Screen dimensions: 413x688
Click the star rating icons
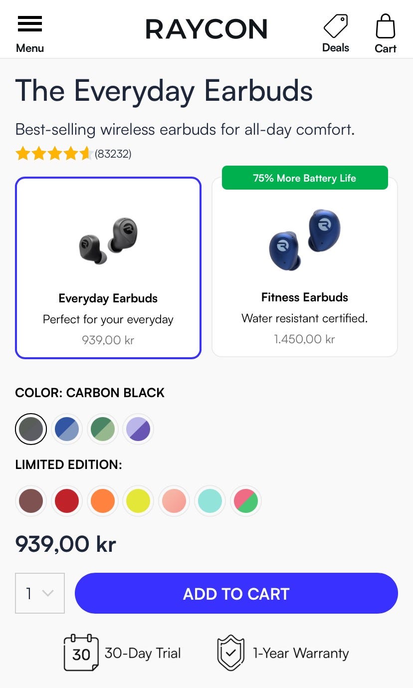click(53, 154)
